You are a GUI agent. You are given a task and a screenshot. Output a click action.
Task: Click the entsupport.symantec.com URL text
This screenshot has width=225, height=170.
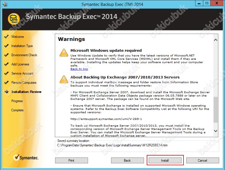106,119
